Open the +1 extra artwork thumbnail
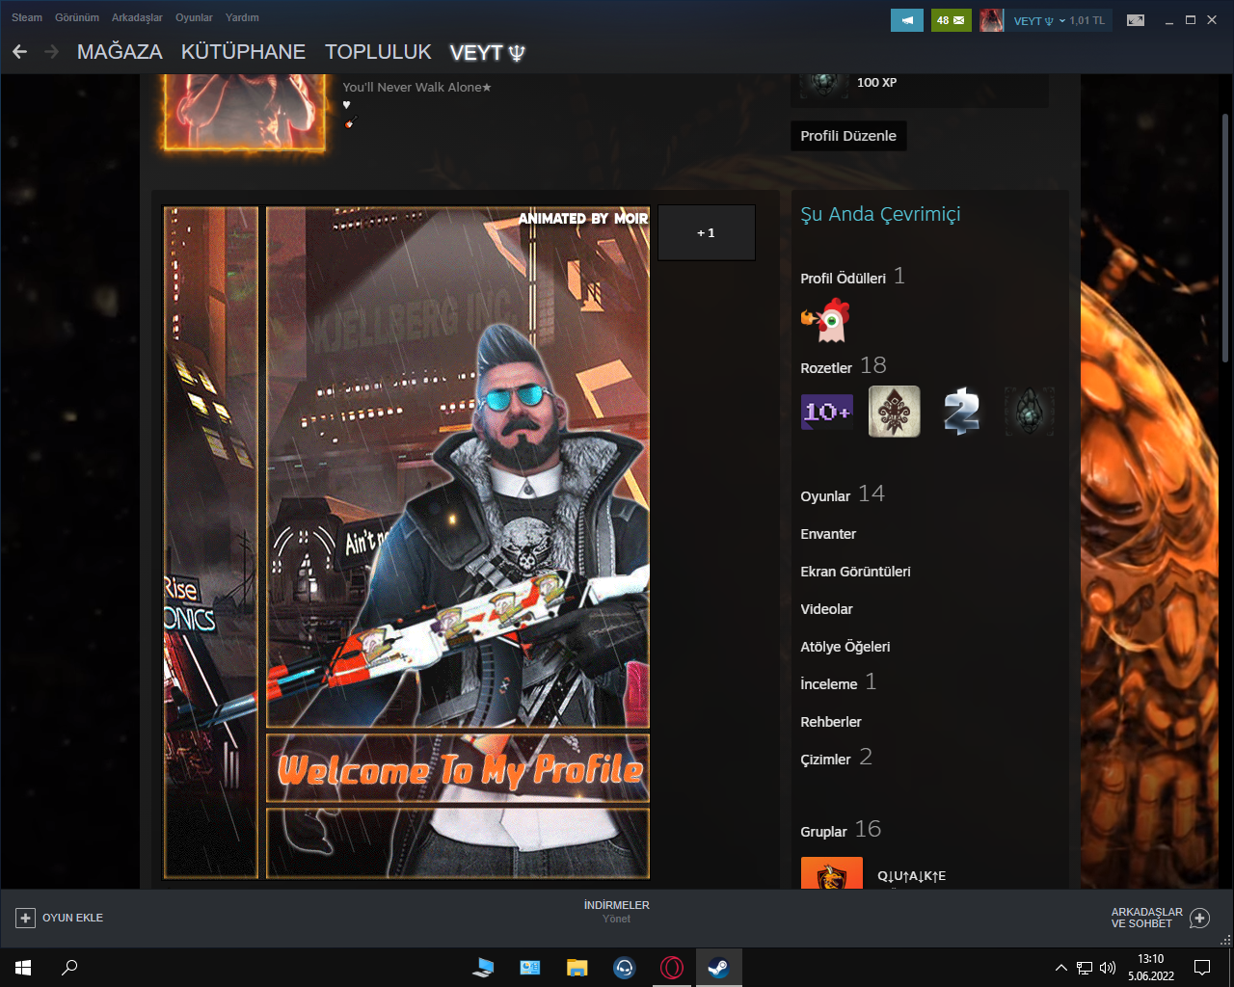 coord(707,232)
